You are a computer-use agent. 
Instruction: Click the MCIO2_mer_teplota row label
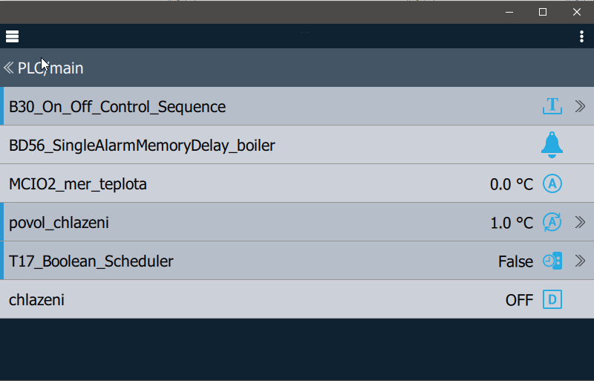78,184
